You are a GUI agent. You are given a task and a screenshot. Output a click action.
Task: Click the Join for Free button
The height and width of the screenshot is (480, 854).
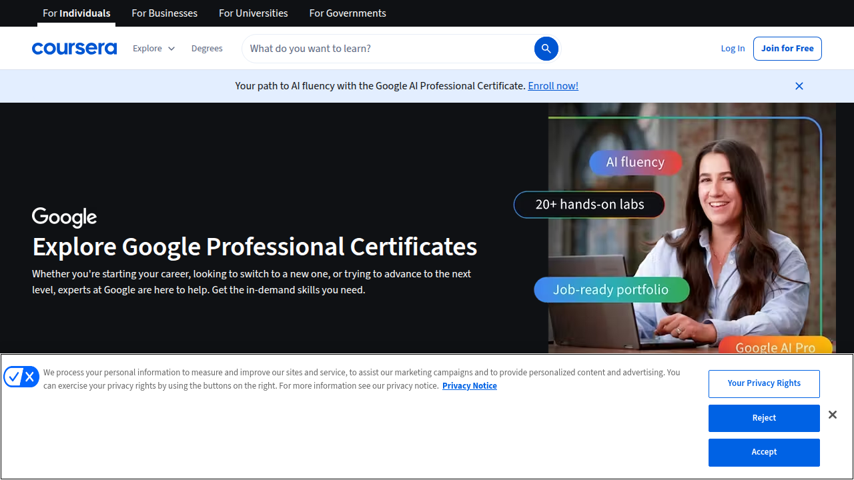[x=787, y=48]
